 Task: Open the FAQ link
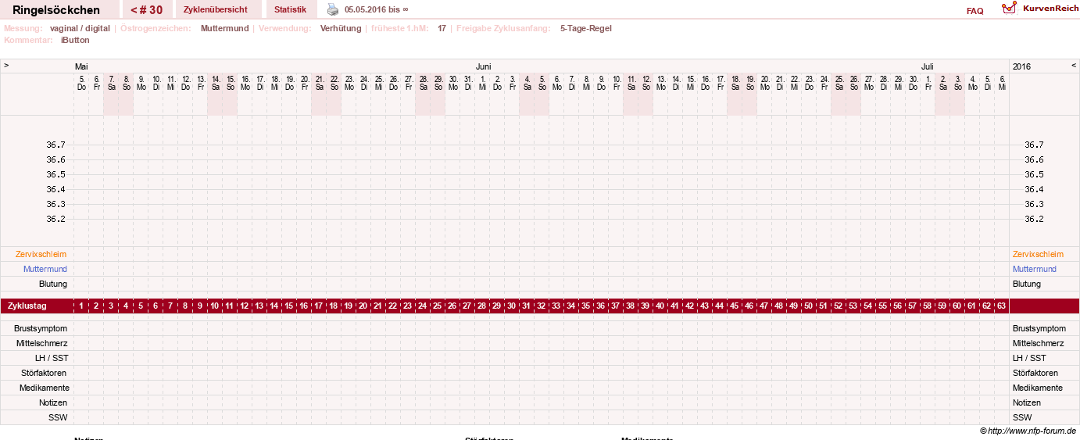(x=975, y=11)
